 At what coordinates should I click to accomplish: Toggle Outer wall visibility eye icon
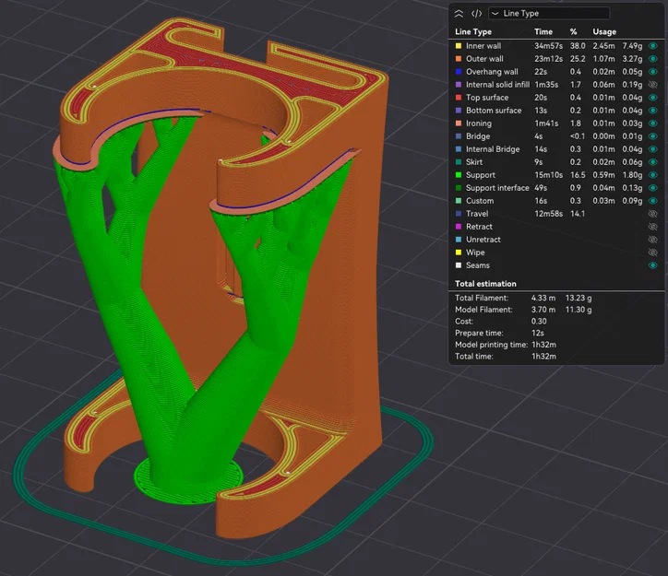[652, 59]
